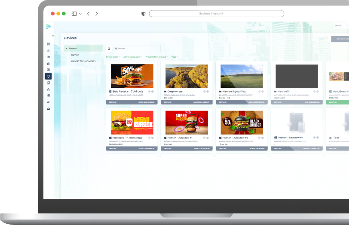Click the plus circle icon on Hisense Signed Test

click(259, 91)
